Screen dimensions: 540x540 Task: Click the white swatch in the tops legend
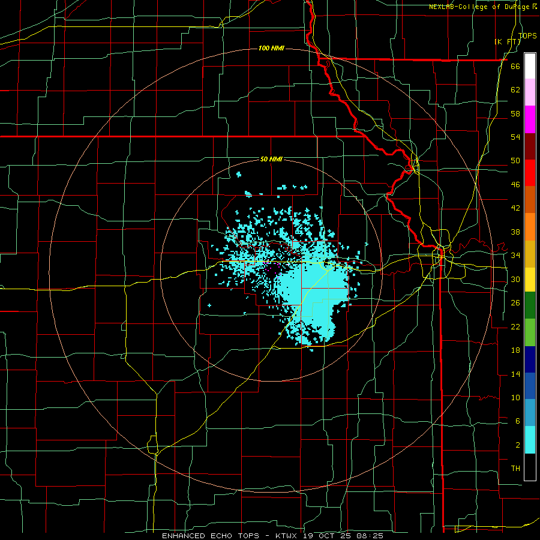tap(530, 66)
